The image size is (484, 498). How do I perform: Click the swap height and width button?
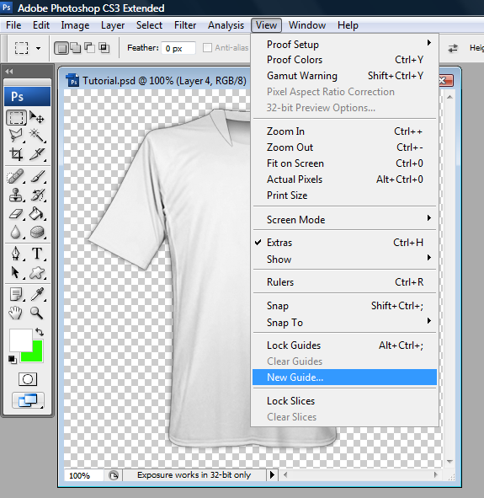point(453,48)
